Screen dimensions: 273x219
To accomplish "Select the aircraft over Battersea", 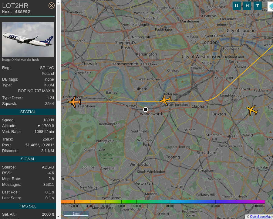I will [165, 100].
